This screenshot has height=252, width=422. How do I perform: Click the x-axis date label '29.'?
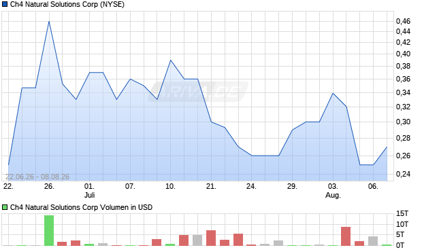[x=292, y=186]
